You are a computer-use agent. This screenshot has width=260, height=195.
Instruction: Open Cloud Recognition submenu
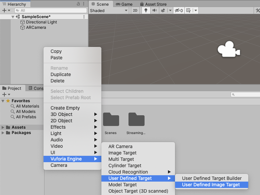[138, 172]
